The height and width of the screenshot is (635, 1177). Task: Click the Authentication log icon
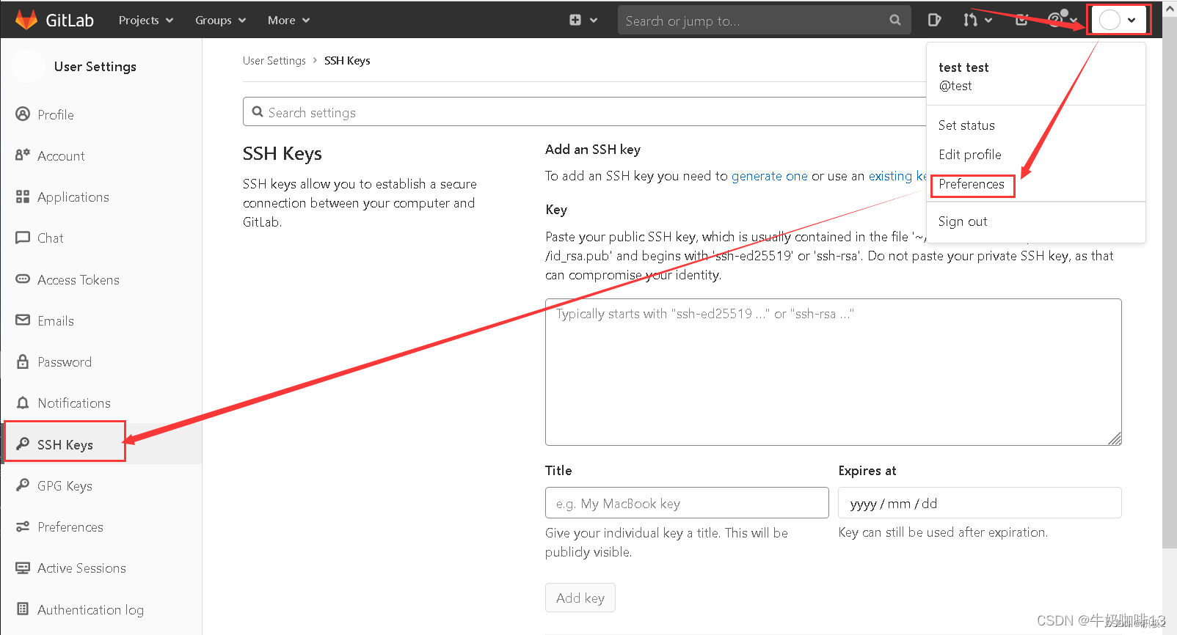pyautogui.click(x=23, y=609)
